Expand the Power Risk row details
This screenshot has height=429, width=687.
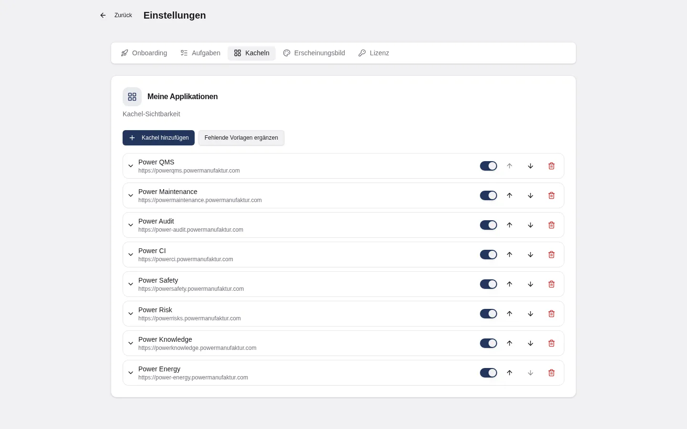coord(131,314)
